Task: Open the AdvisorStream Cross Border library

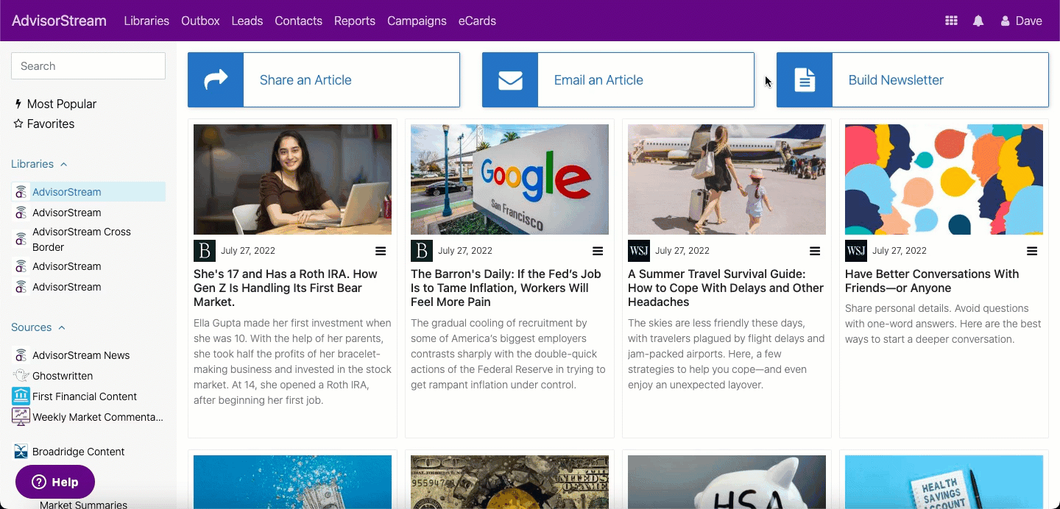Action: [x=82, y=239]
